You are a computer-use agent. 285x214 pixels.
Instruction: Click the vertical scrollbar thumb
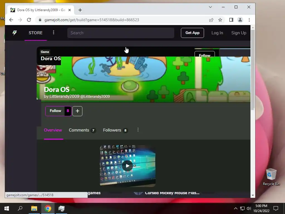[253, 70]
